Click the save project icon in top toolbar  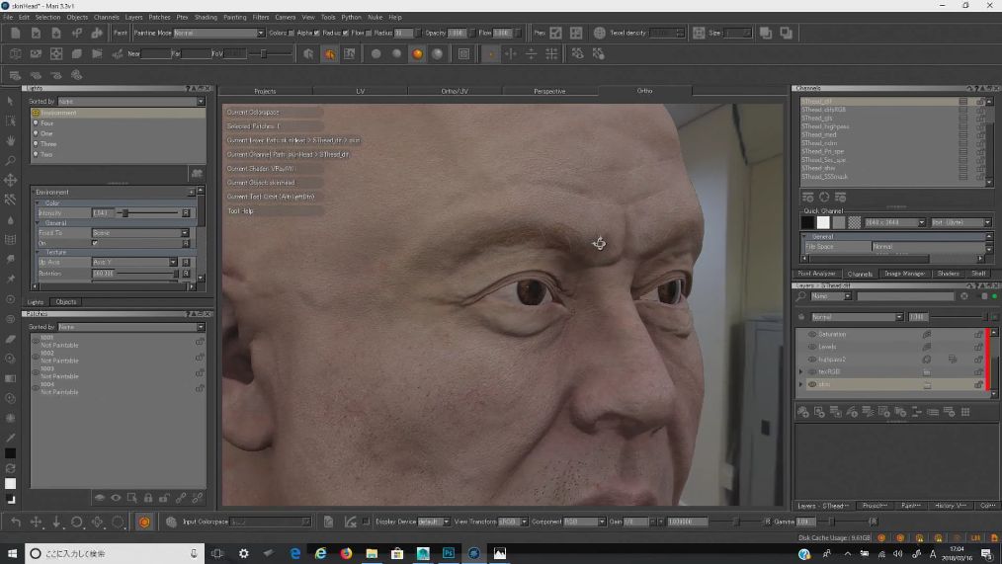click(56, 33)
